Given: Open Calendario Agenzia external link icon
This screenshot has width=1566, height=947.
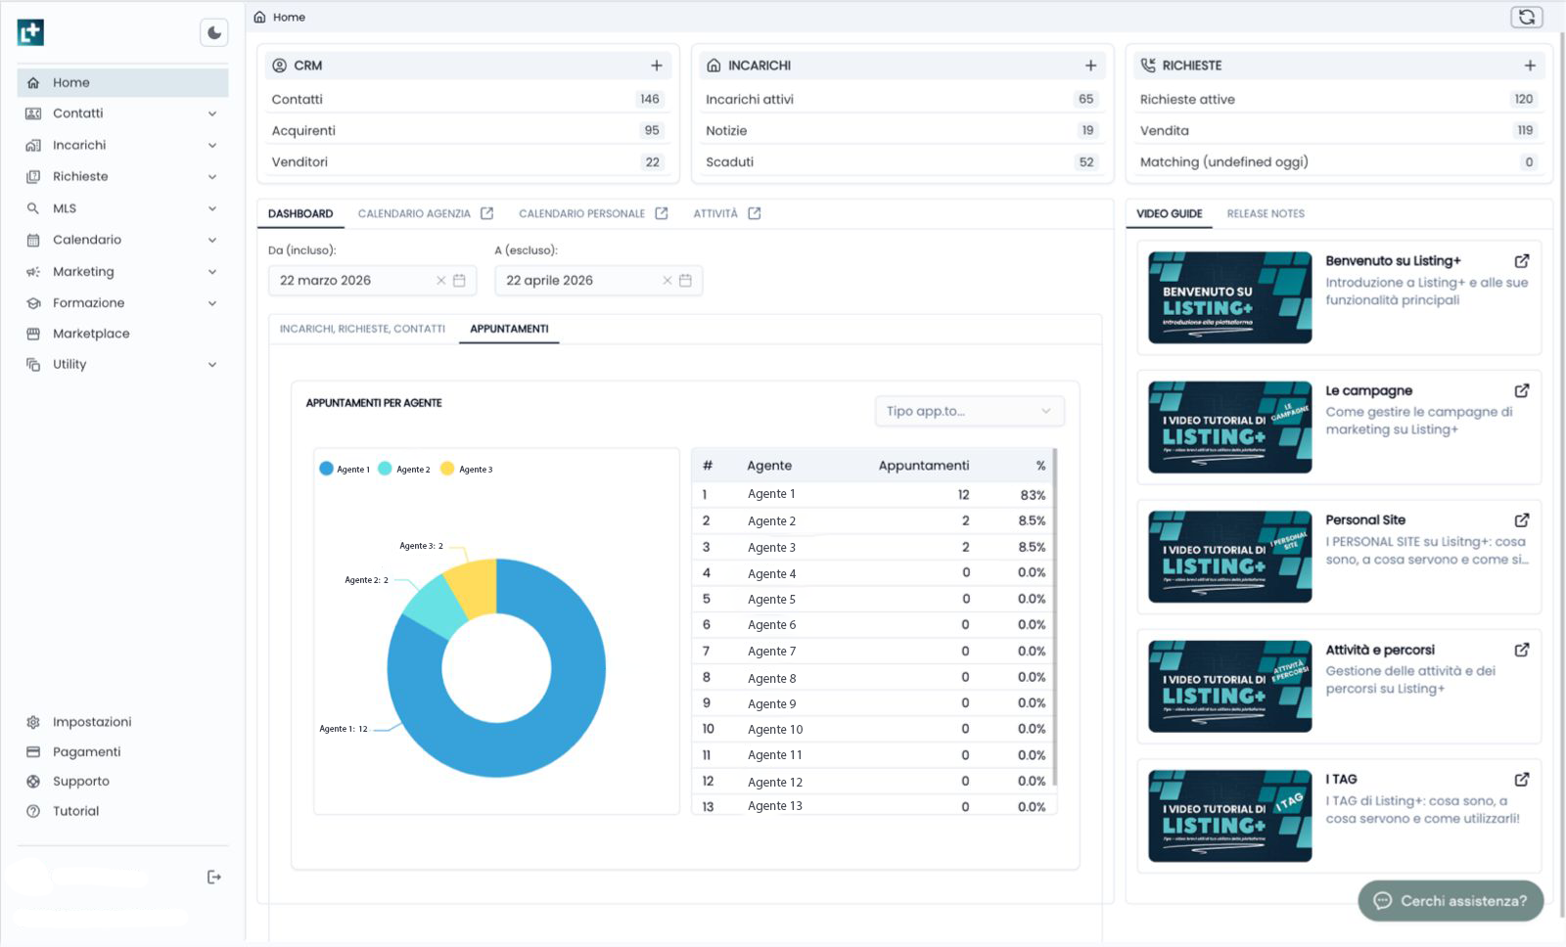Looking at the screenshot, I should coord(486,213).
